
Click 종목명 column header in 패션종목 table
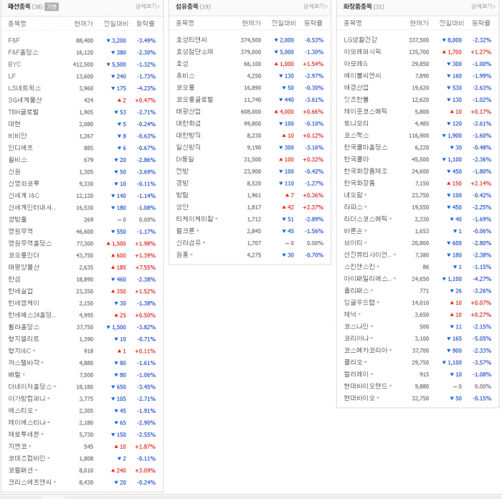tap(17, 24)
